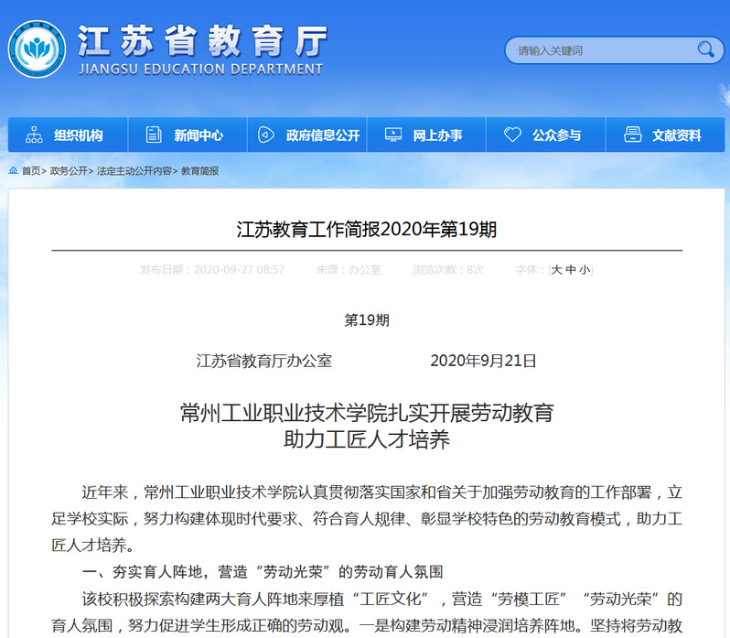Open the 组织机构 menu
The width and height of the screenshot is (730, 638).
tap(78, 135)
